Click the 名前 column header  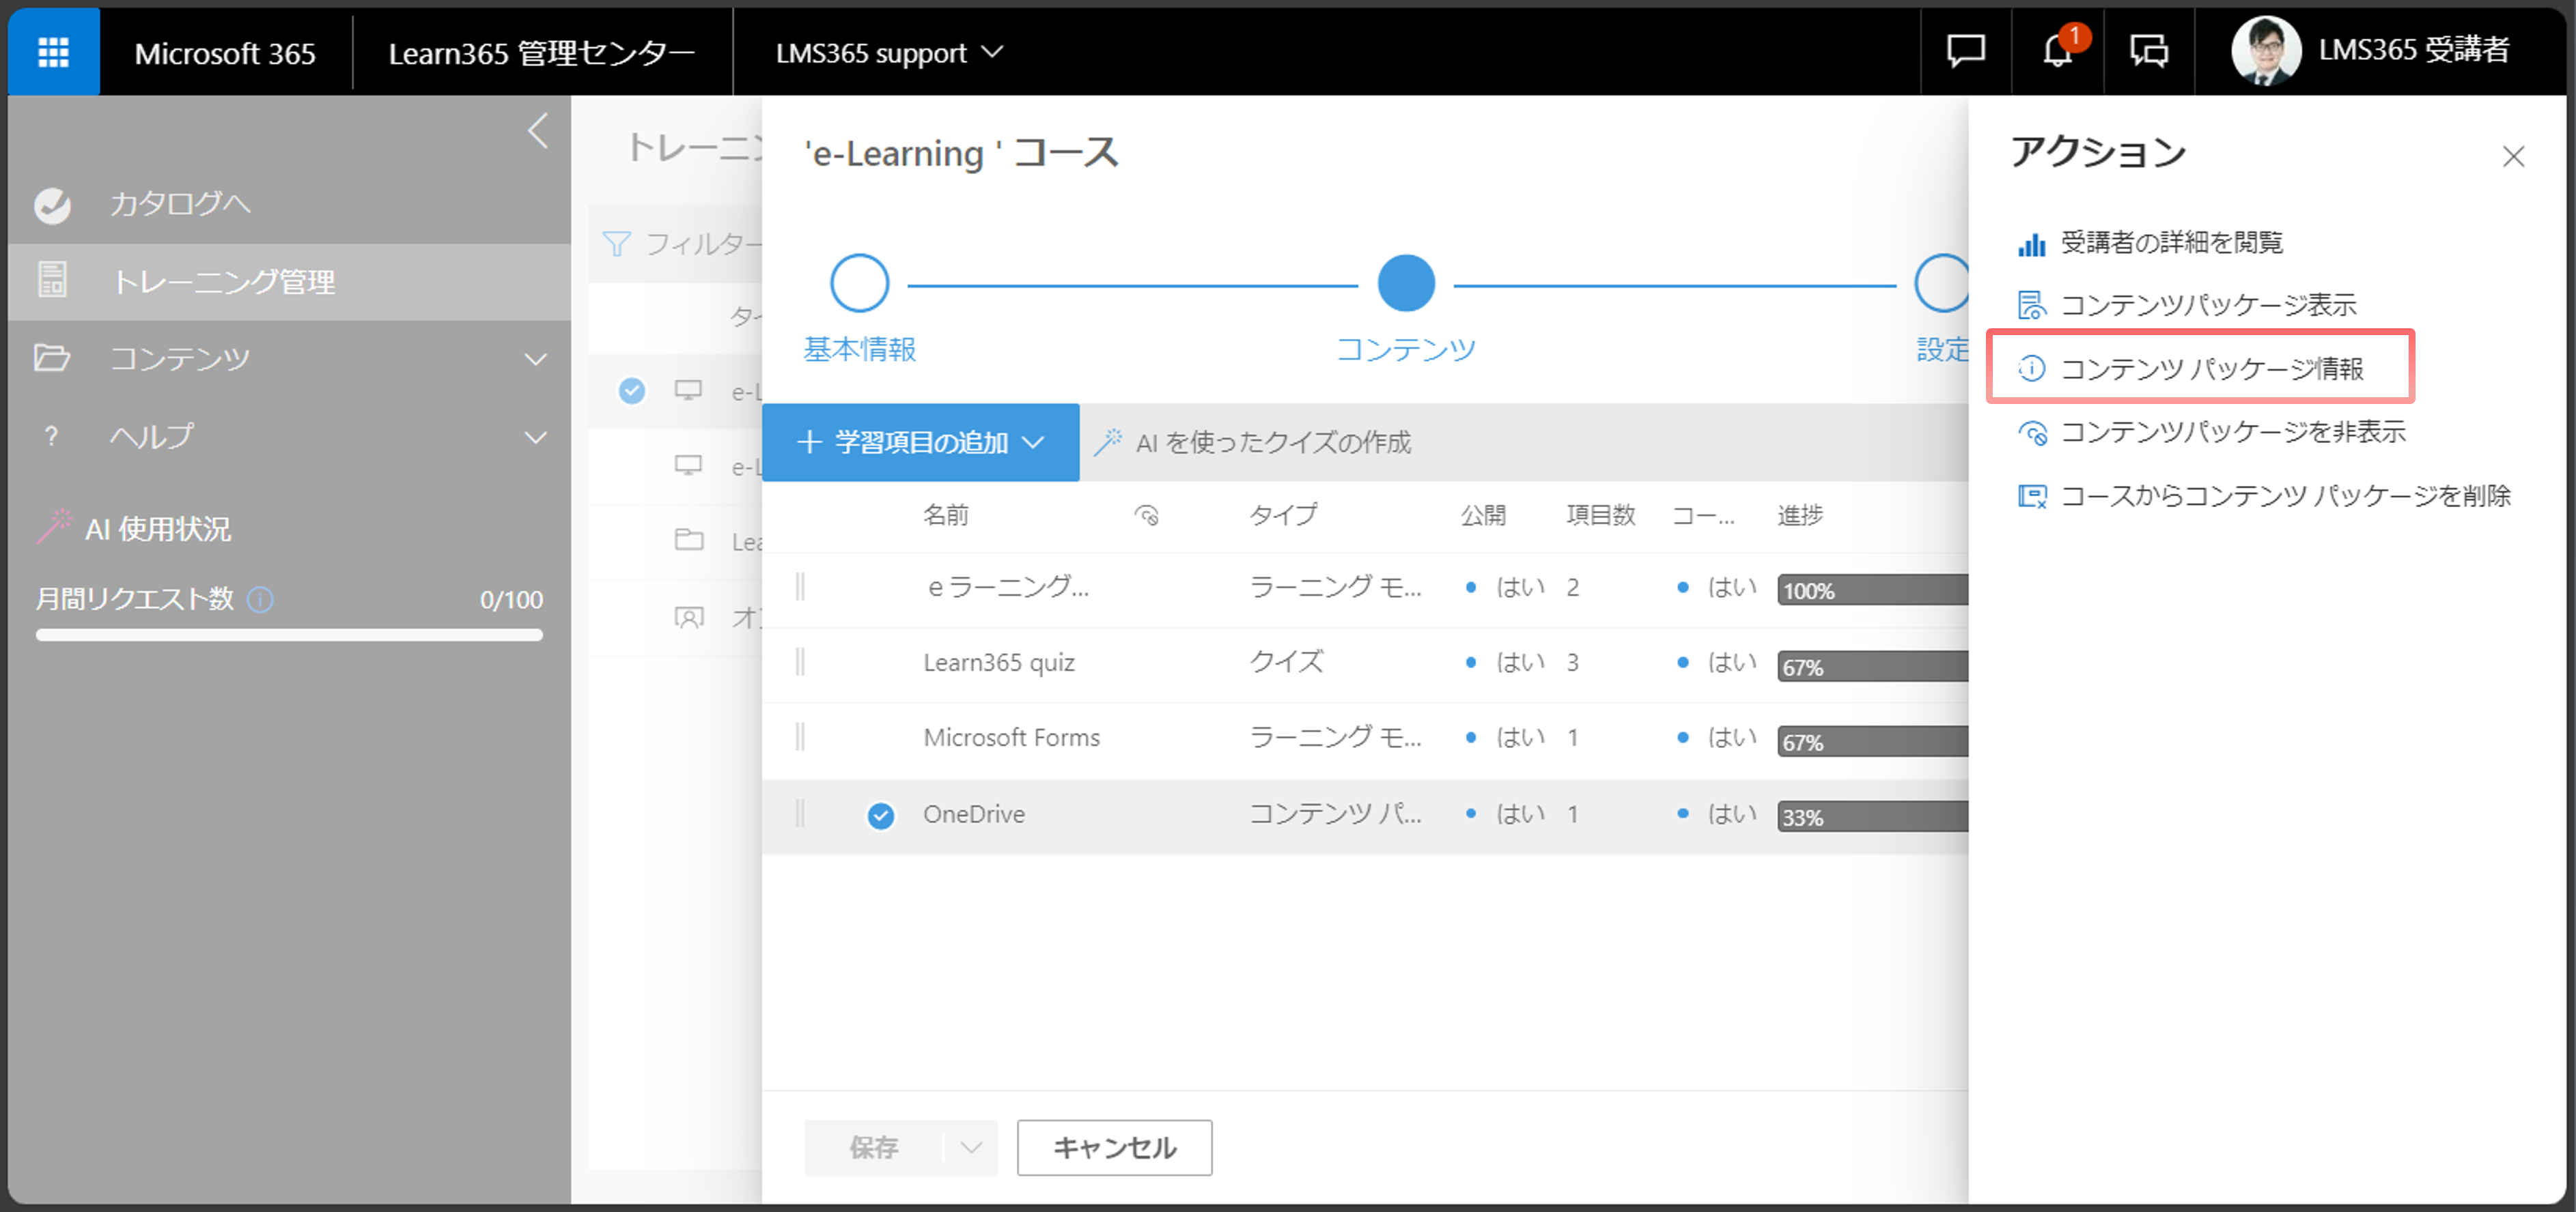point(945,515)
